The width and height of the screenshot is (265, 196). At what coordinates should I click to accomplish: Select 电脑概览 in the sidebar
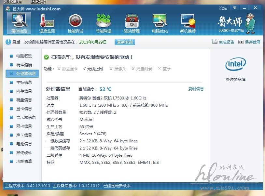pos(24,56)
